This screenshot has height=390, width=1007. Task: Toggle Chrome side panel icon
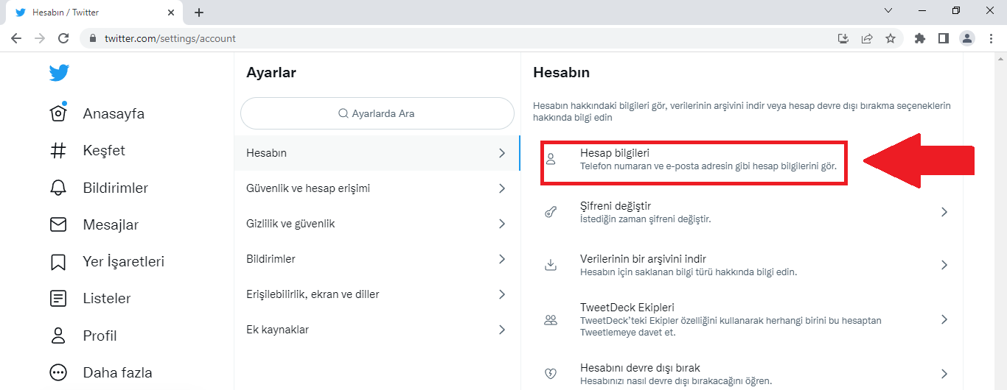tap(943, 38)
